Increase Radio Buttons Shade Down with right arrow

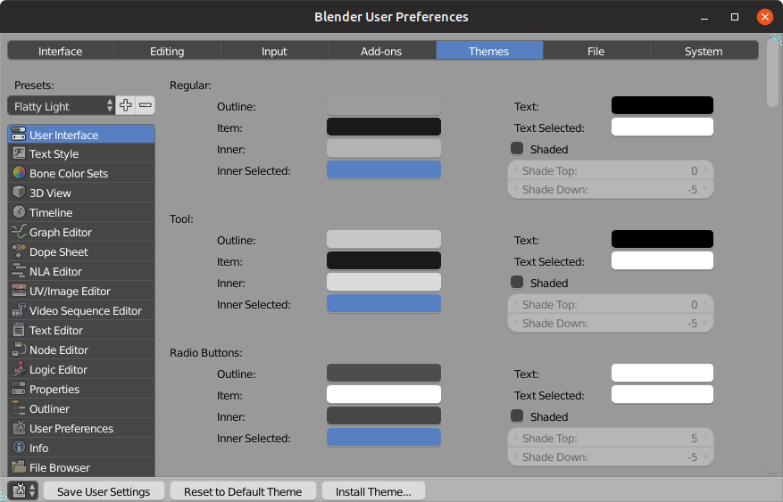coord(705,457)
